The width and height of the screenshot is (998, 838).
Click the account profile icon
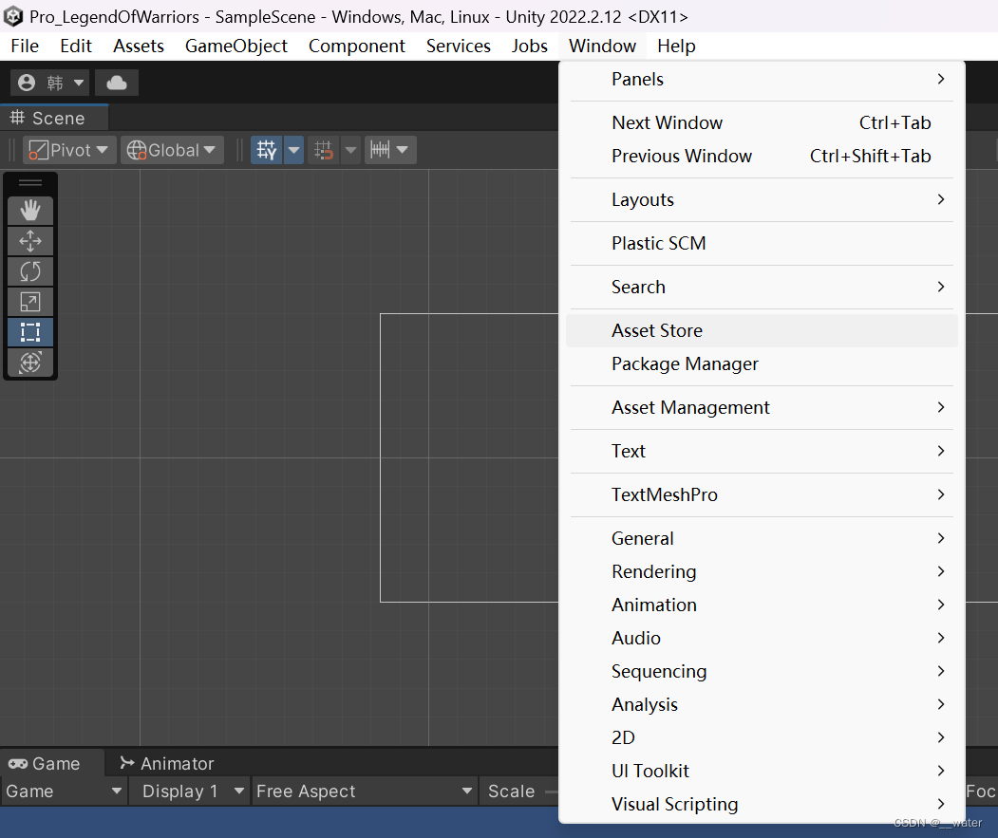pos(27,83)
